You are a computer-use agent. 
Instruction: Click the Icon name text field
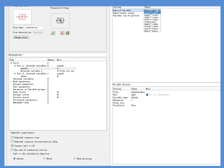(x=34, y=28)
